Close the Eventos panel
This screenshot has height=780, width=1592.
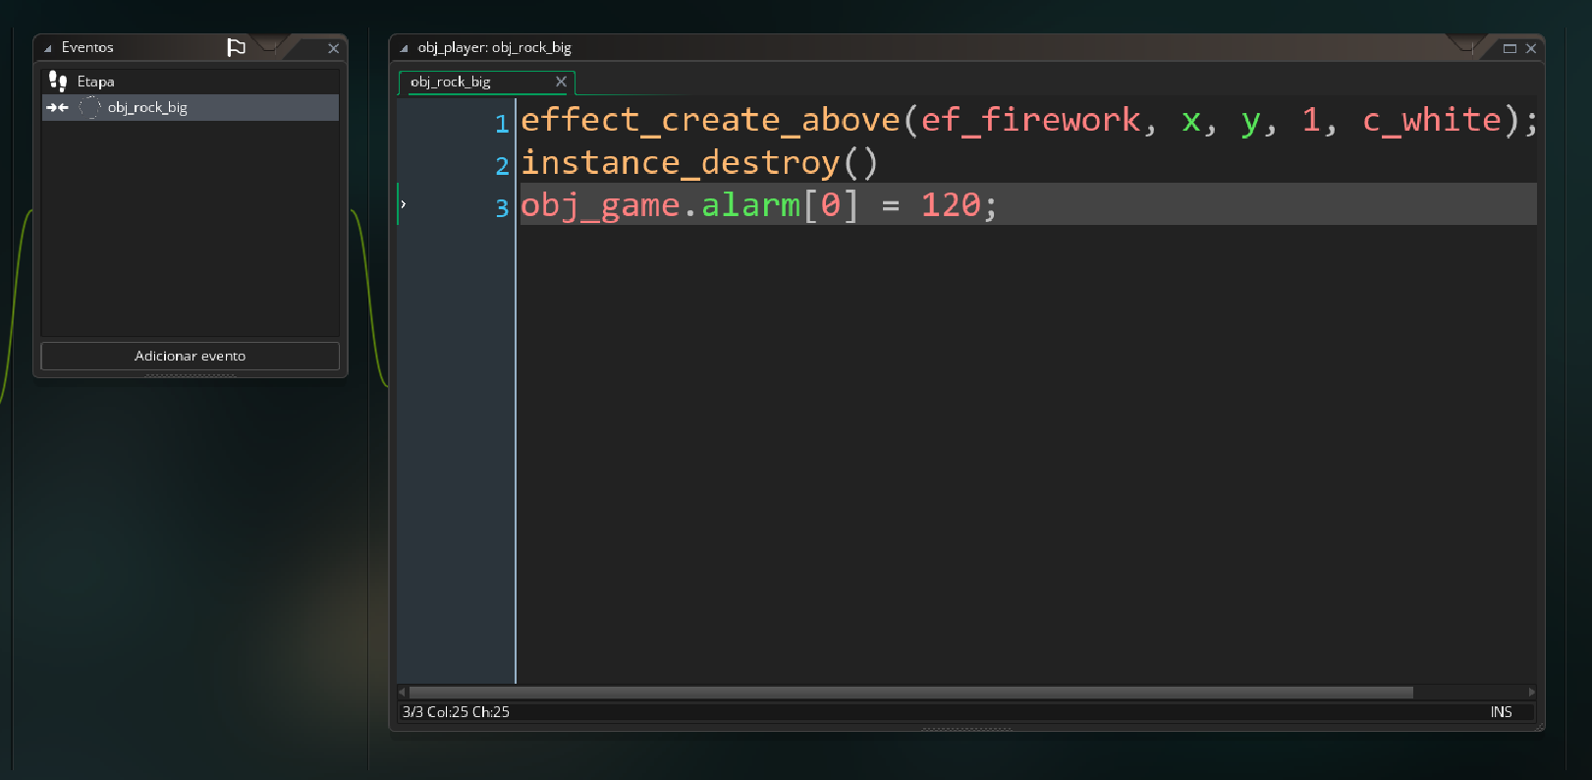click(x=333, y=48)
